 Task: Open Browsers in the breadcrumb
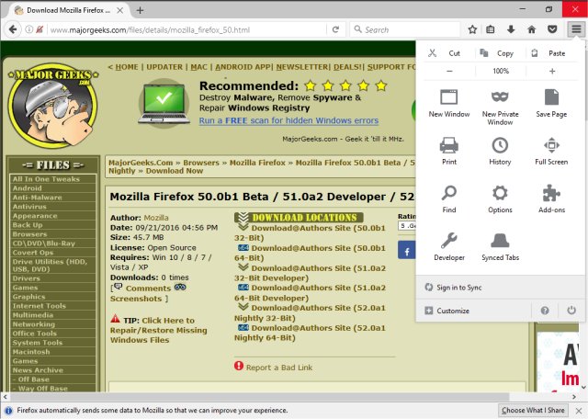tap(201, 163)
